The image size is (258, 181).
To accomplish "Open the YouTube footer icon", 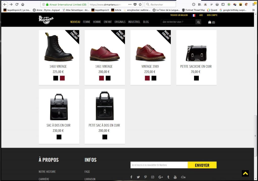I will 175,177.
